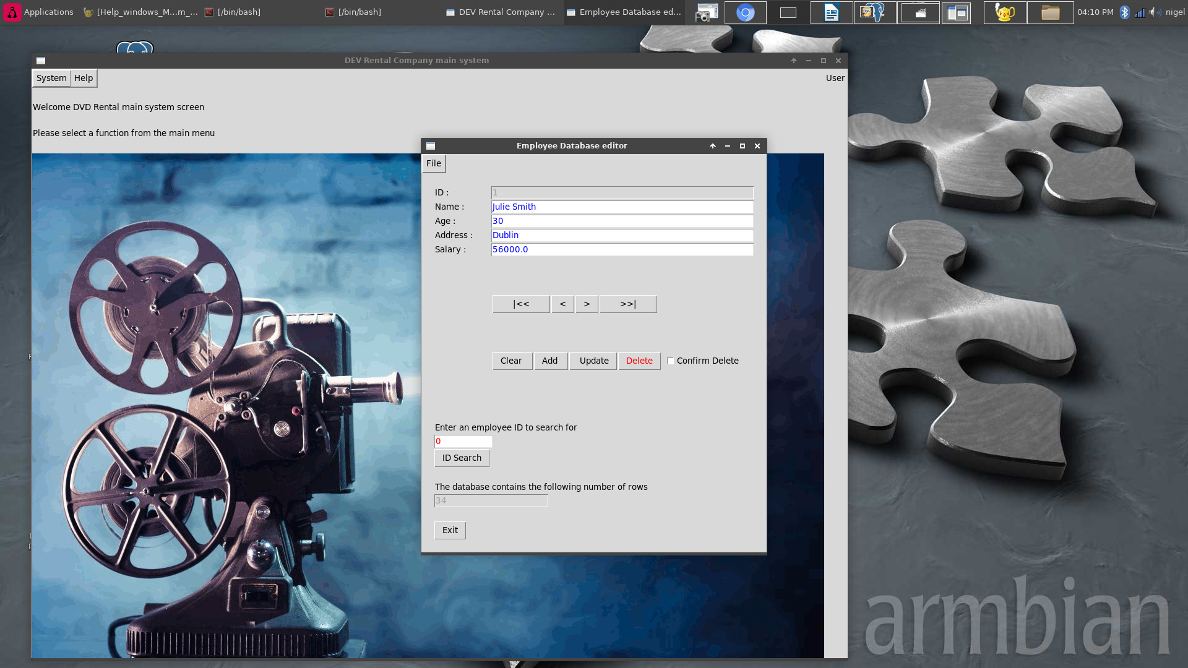Go to first record with |<< button

tap(521, 304)
